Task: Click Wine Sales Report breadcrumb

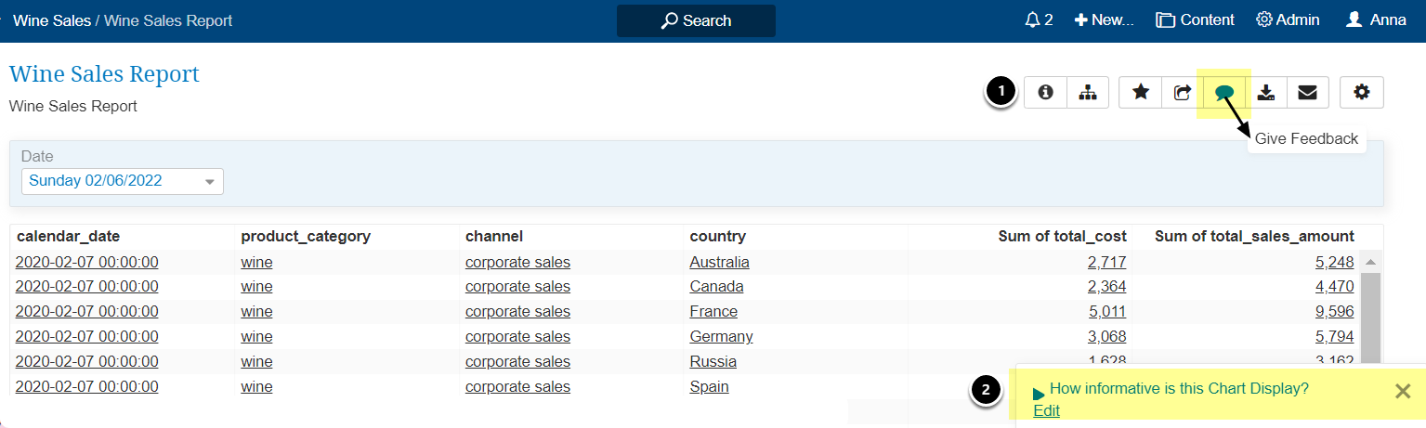Action: click(168, 19)
